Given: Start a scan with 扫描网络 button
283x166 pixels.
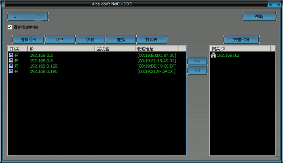Looking at the screenshot, I should coord(241,40).
